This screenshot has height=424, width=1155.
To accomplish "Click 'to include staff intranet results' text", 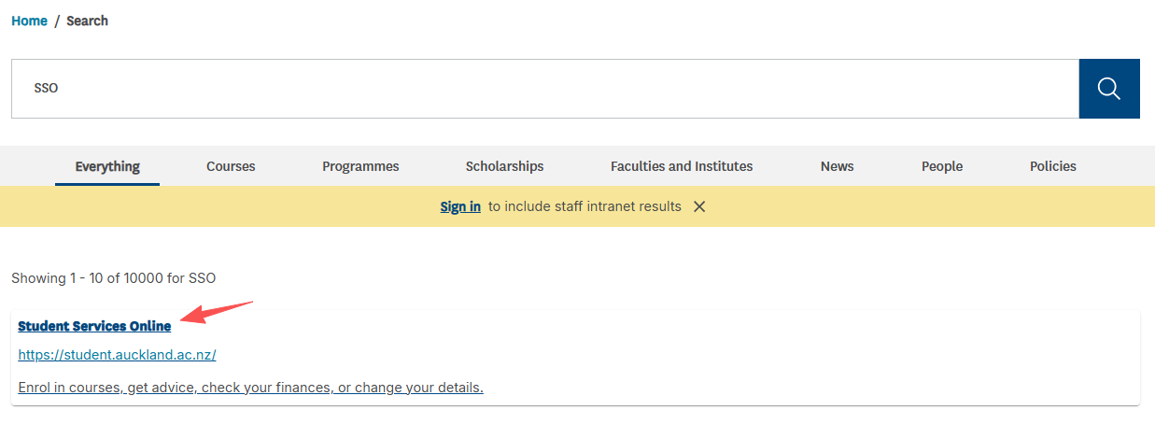I will (585, 206).
